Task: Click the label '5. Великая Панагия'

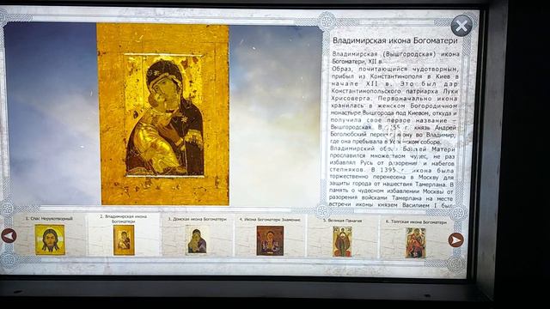Action: click(x=342, y=221)
